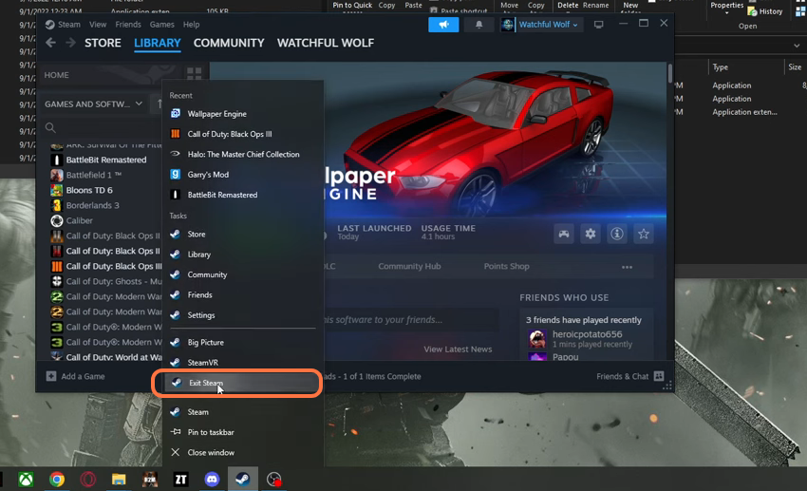Select Caliber in the library list
The height and width of the screenshot is (491, 807).
(x=79, y=220)
